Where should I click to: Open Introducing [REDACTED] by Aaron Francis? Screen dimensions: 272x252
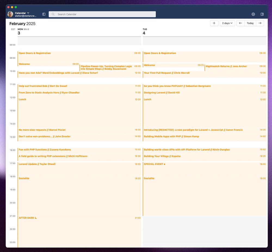pyautogui.click(x=205, y=131)
